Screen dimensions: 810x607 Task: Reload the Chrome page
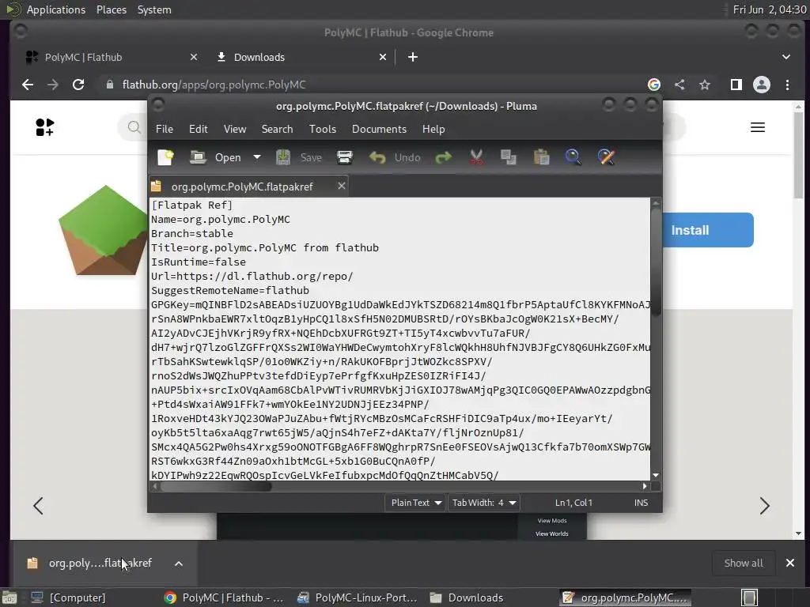pos(78,85)
